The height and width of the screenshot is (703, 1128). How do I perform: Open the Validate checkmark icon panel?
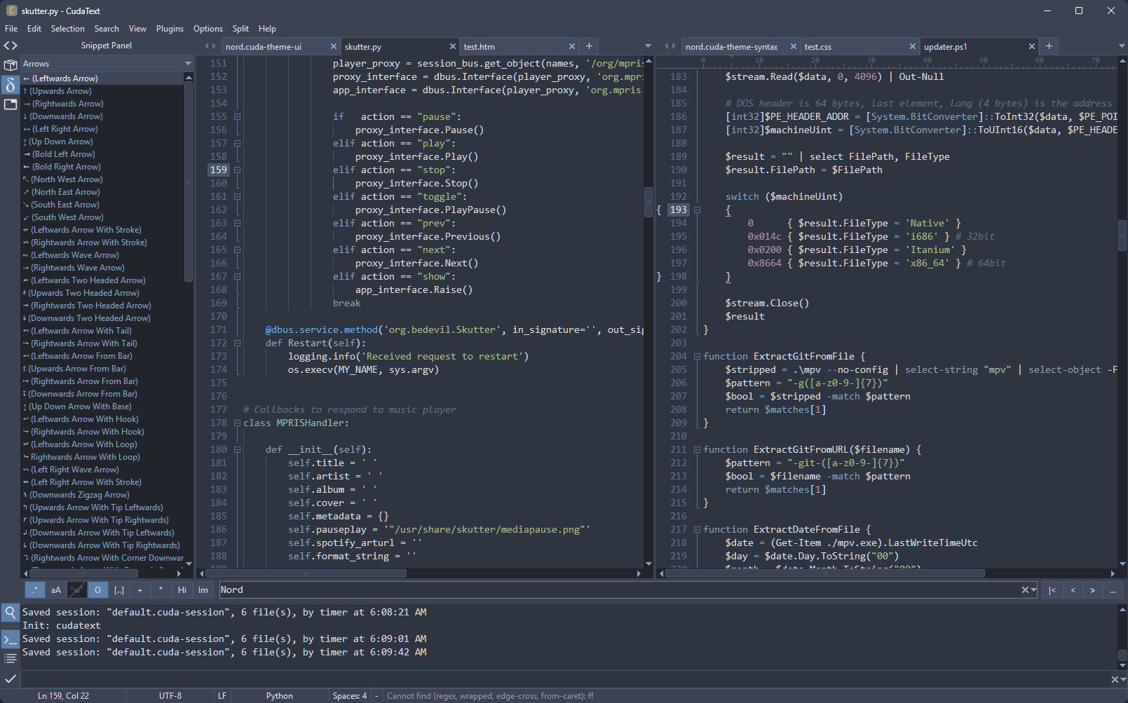11,678
